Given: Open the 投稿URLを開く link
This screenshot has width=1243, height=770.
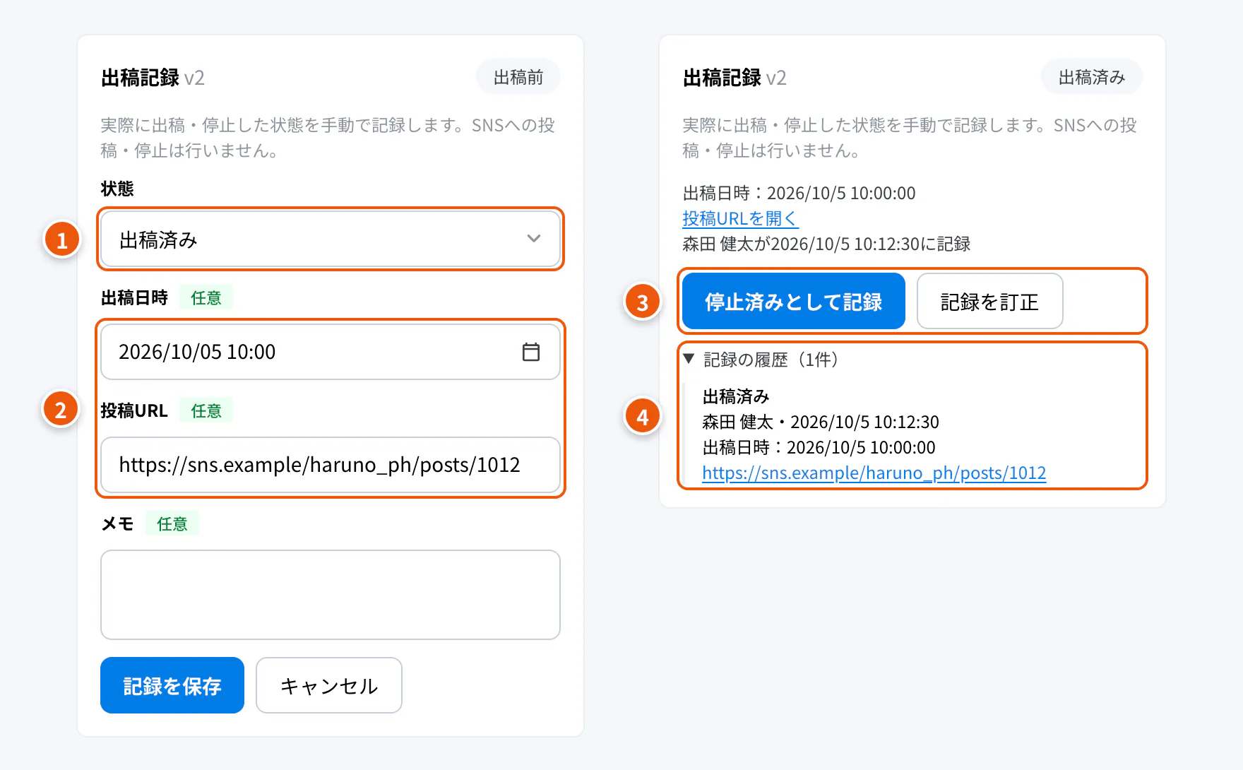Looking at the screenshot, I should coord(740,218).
